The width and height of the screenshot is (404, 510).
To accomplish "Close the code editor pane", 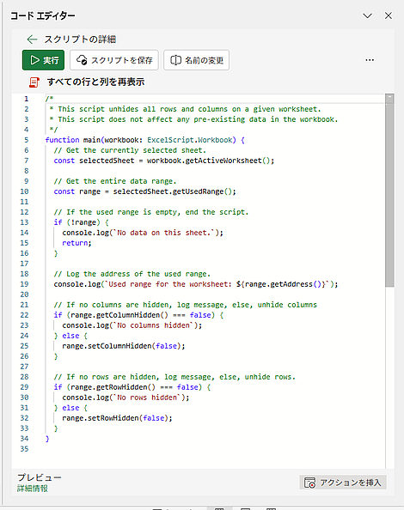I will pos(388,15).
